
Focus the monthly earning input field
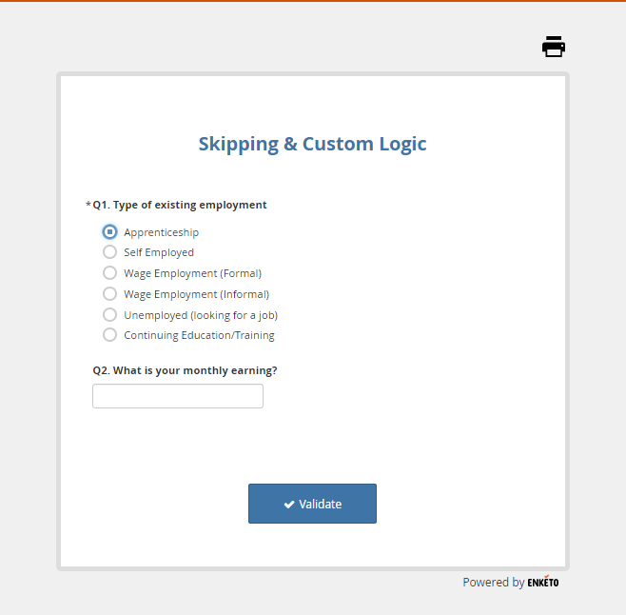pyautogui.click(x=178, y=396)
